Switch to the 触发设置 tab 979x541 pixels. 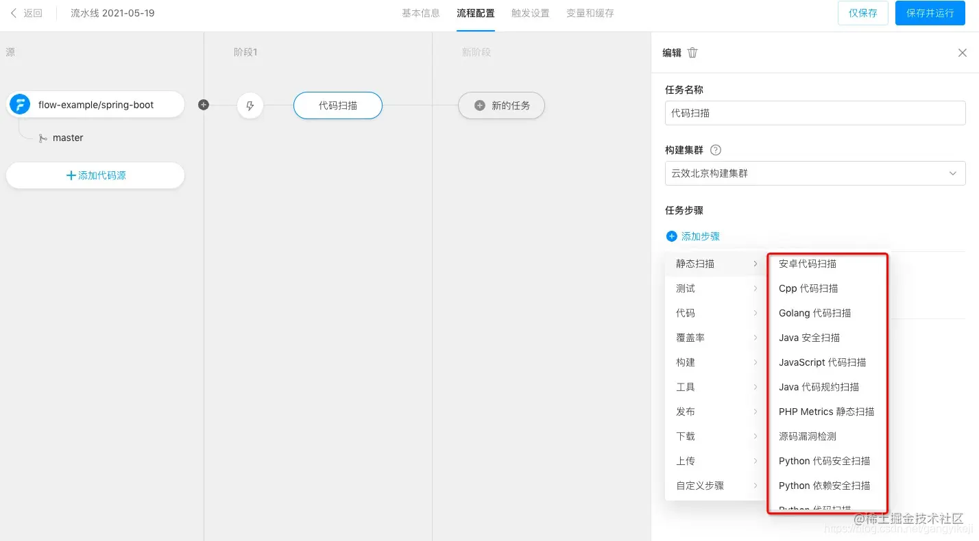pyautogui.click(x=529, y=12)
